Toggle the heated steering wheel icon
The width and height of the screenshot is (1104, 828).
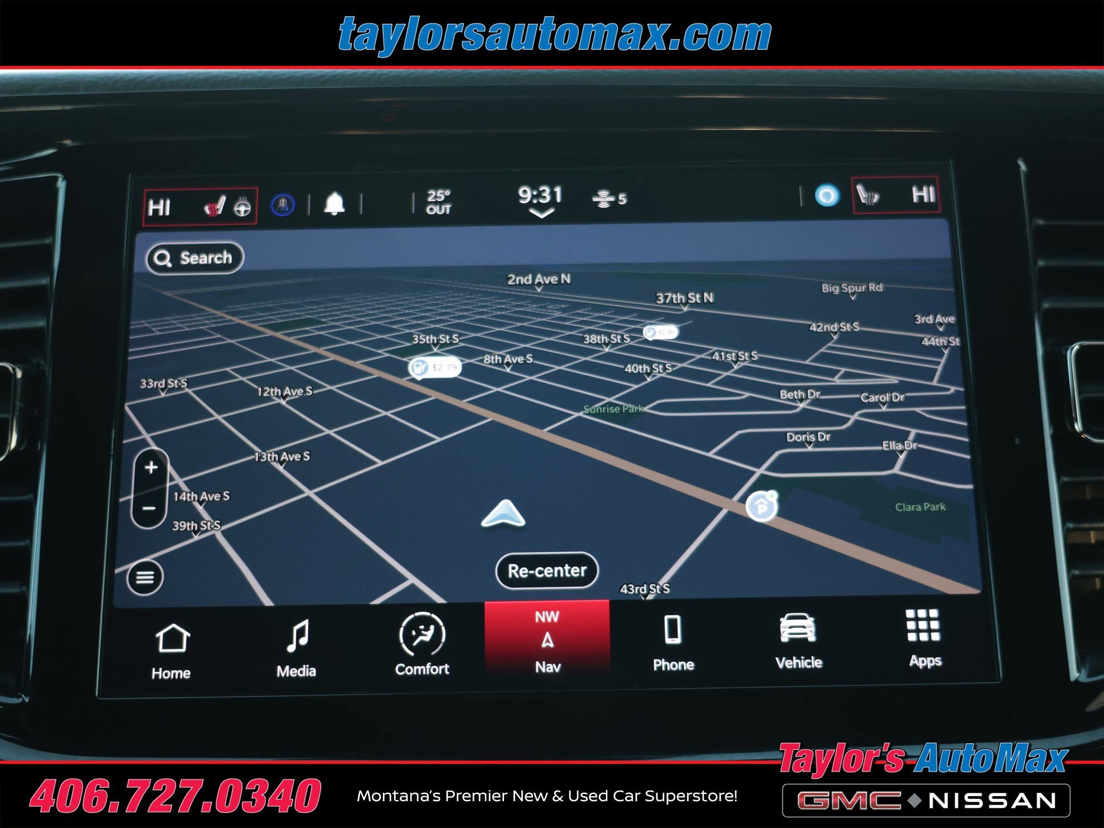(x=243, y=207)
